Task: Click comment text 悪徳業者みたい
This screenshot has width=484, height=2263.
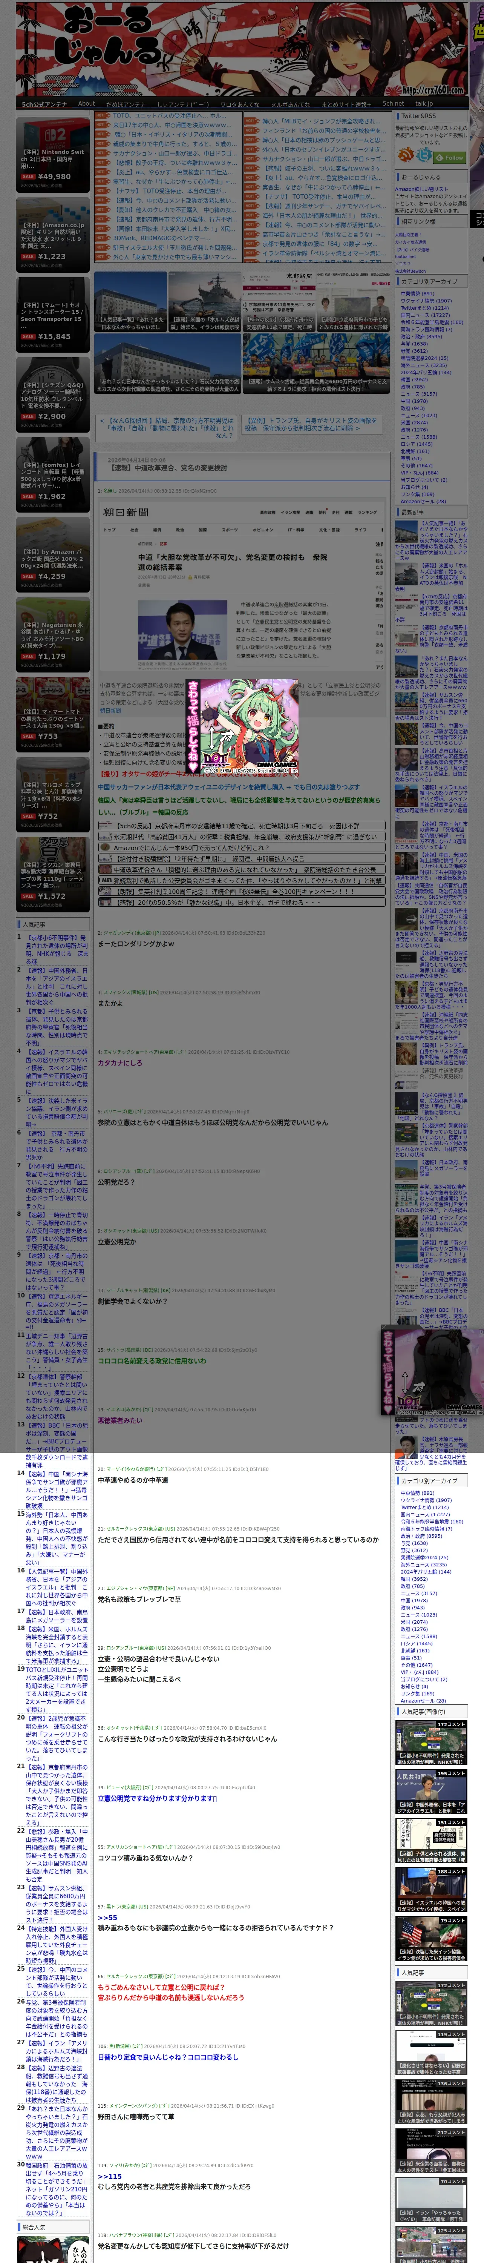Action: point(119,1420)
